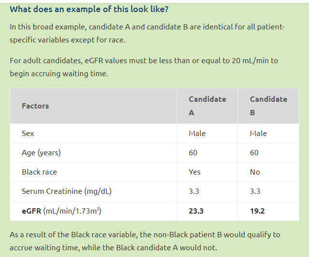Click Candidate B's Male sex cell
This screenshot has width=309, height=257.
258,134
